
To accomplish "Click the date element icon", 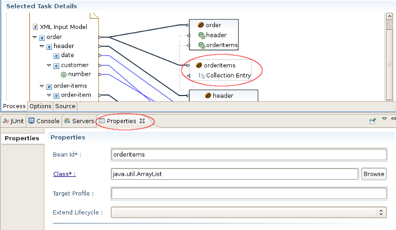I will click(56, 56).
